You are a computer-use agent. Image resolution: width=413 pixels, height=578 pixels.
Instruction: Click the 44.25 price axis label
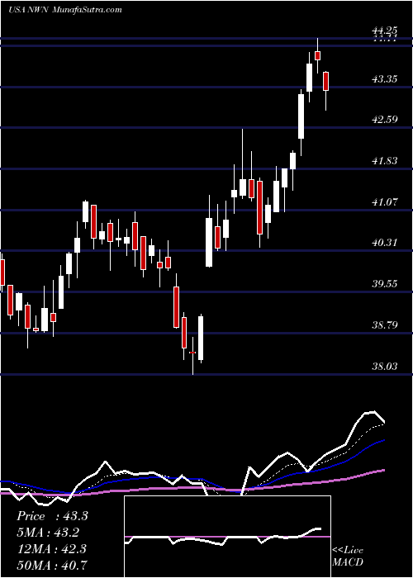click(383, 31)
